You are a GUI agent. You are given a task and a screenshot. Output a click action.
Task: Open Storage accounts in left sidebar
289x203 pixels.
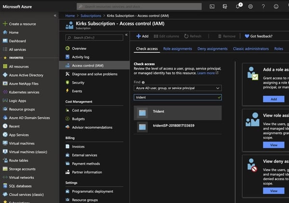[22, 169]
